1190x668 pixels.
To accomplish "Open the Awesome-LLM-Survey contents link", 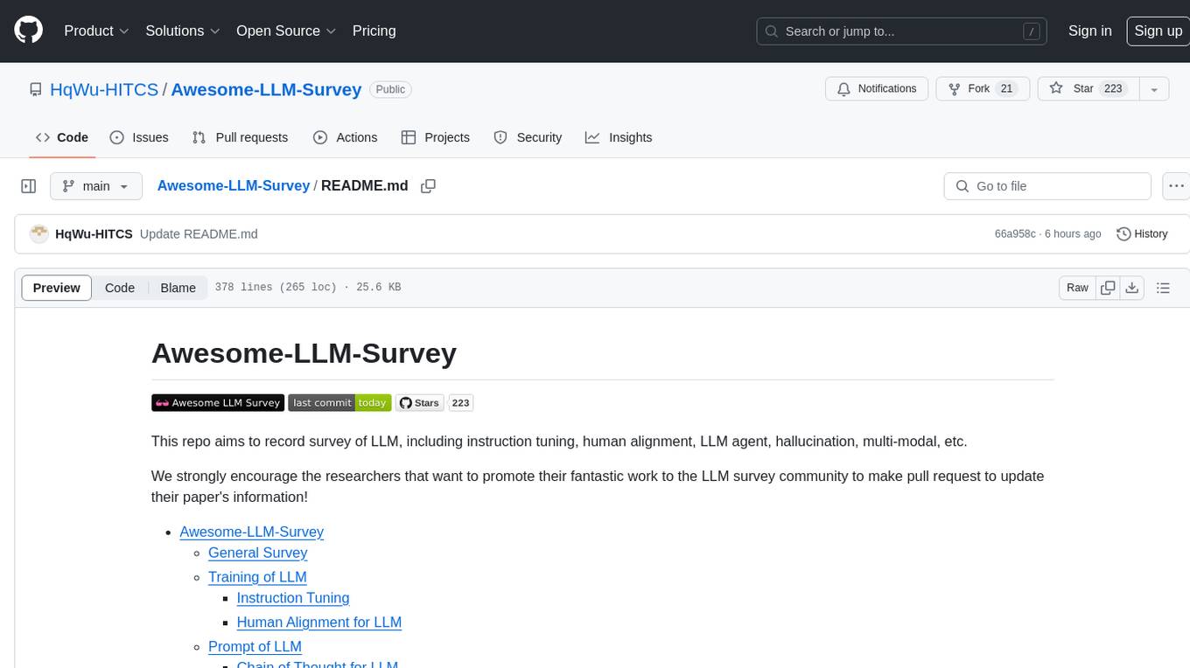I will coord(251,532).
